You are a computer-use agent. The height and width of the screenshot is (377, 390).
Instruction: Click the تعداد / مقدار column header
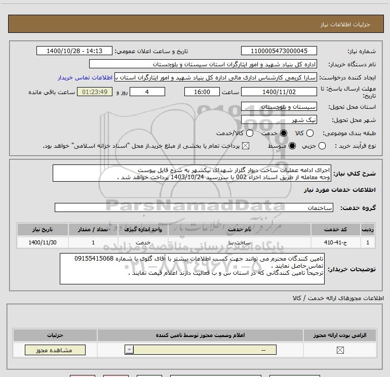93,229
